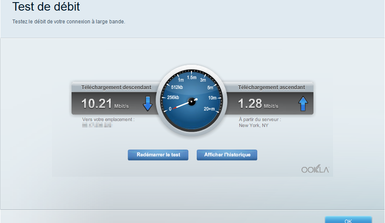Image resolution: width=385 pixels, height=223 pixels.
Task: Open history with Afficher l'historique
Action: tap(227, 155)
